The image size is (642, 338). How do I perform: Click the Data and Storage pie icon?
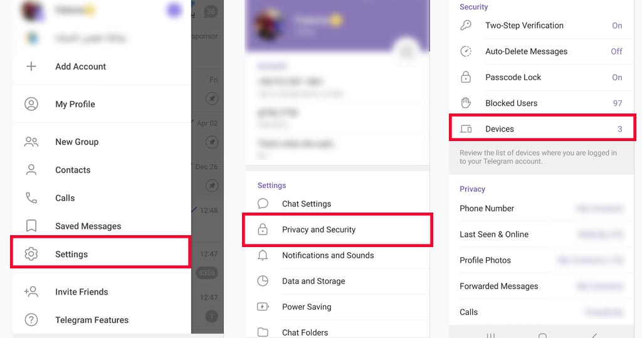tap(263, 281)
